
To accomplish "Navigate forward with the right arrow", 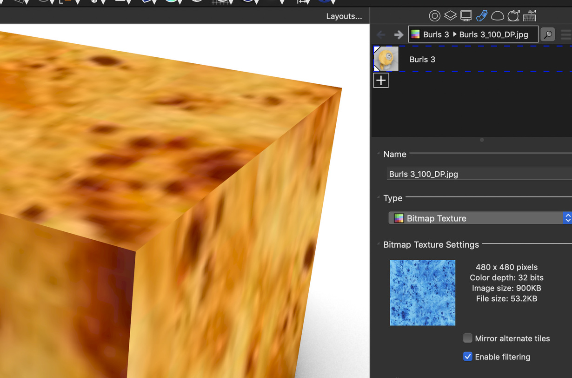I will pyautogui.click(x=399, y=34).
